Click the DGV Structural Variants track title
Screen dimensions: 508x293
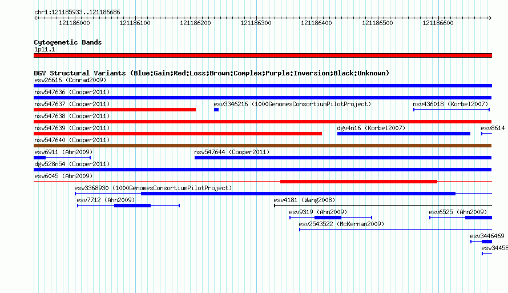[x=212, y=73]
